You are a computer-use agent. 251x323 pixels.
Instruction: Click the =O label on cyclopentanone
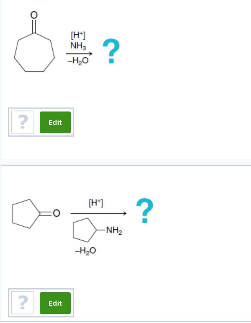tap(55, 213)
